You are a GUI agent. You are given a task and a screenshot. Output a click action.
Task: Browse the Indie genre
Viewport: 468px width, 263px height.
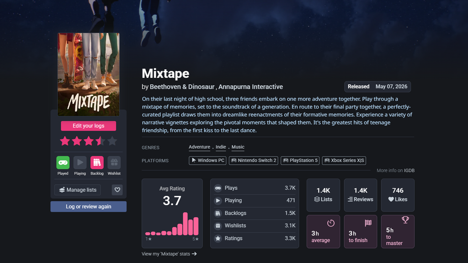pyautogui.click(x=221, y=147)
